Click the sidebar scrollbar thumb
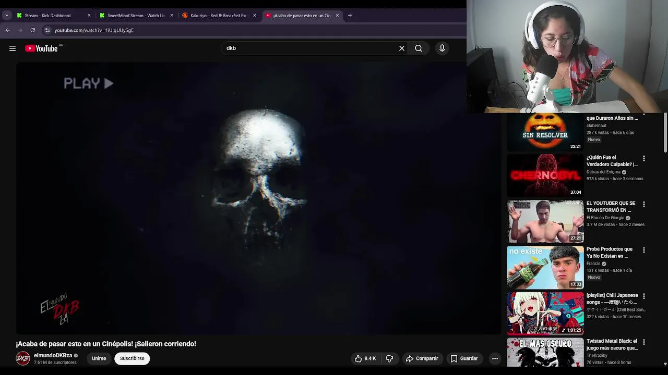The height and width of the screenshot is (375, 668). 665,133
